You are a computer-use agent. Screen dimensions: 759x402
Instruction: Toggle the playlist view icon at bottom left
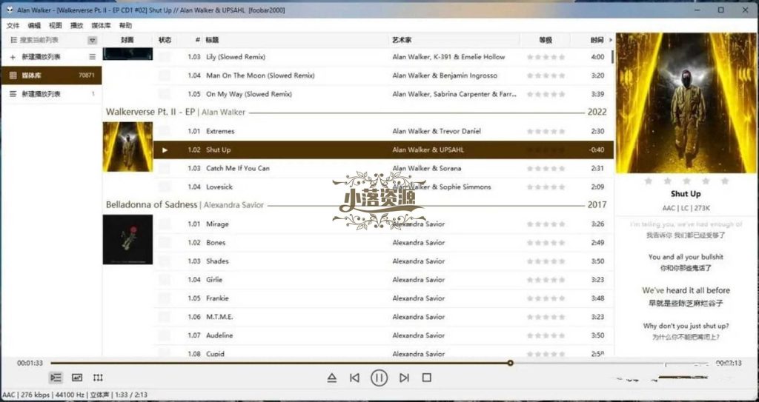[x=56, y=378]
